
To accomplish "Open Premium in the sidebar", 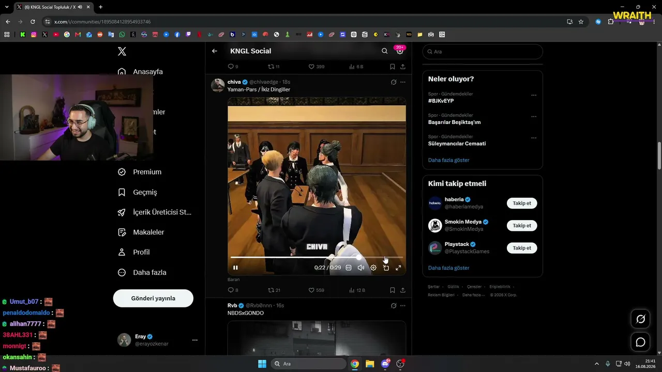I will pyautogui.click(x=140, y=172).
